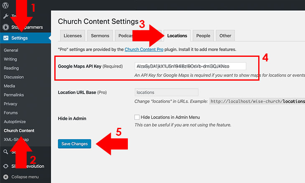The height and width of the screenshot is (183, 305).
Task: Open the Settings menu
Action: pyautogui.click(x=25, y=38)
